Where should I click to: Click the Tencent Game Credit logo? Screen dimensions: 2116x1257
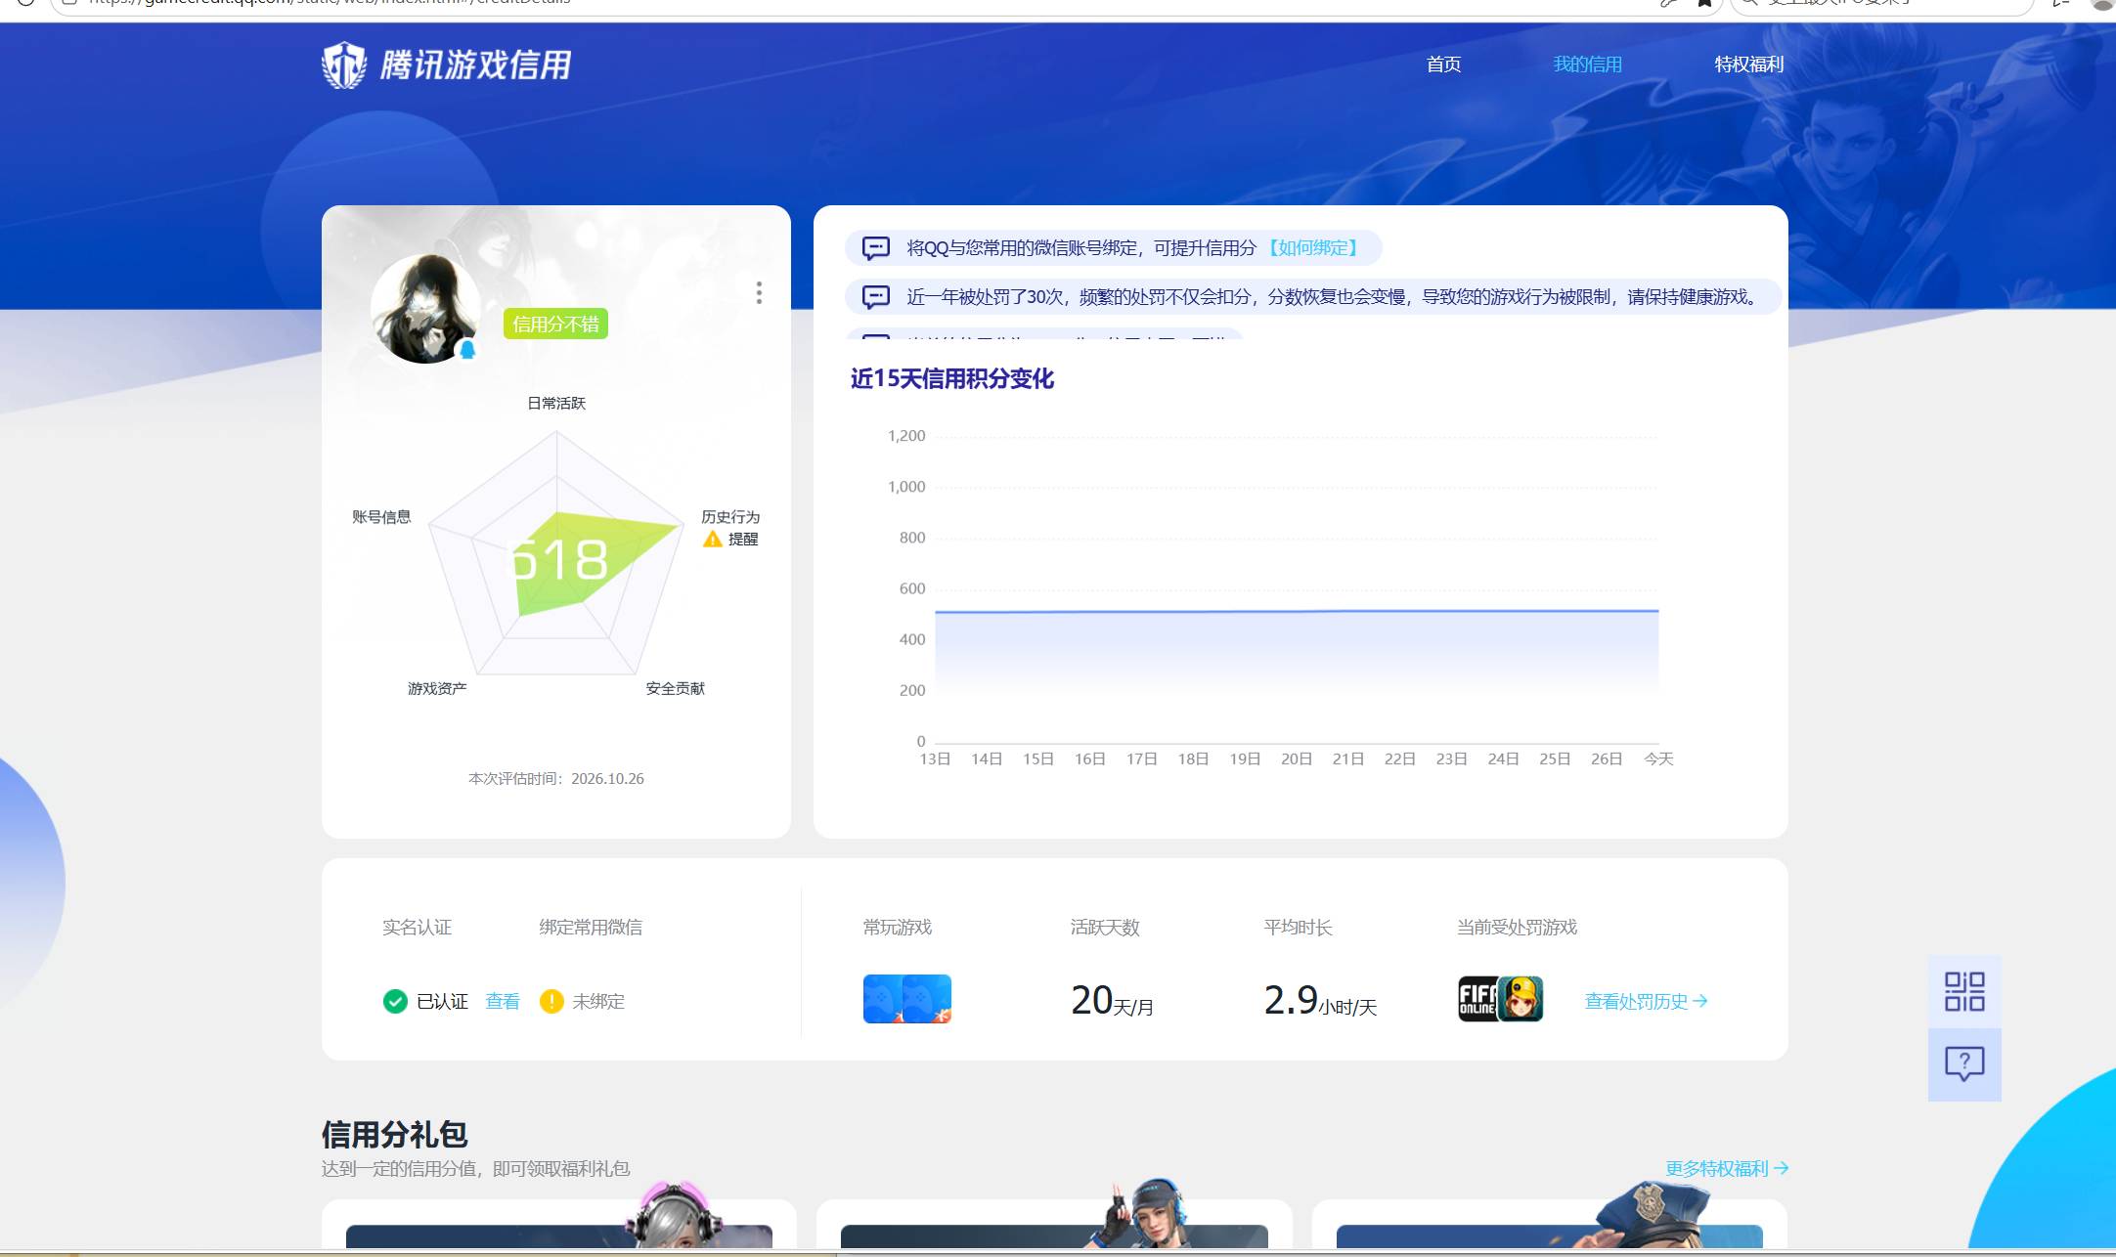pyautogui.click(x=447, y=65)
